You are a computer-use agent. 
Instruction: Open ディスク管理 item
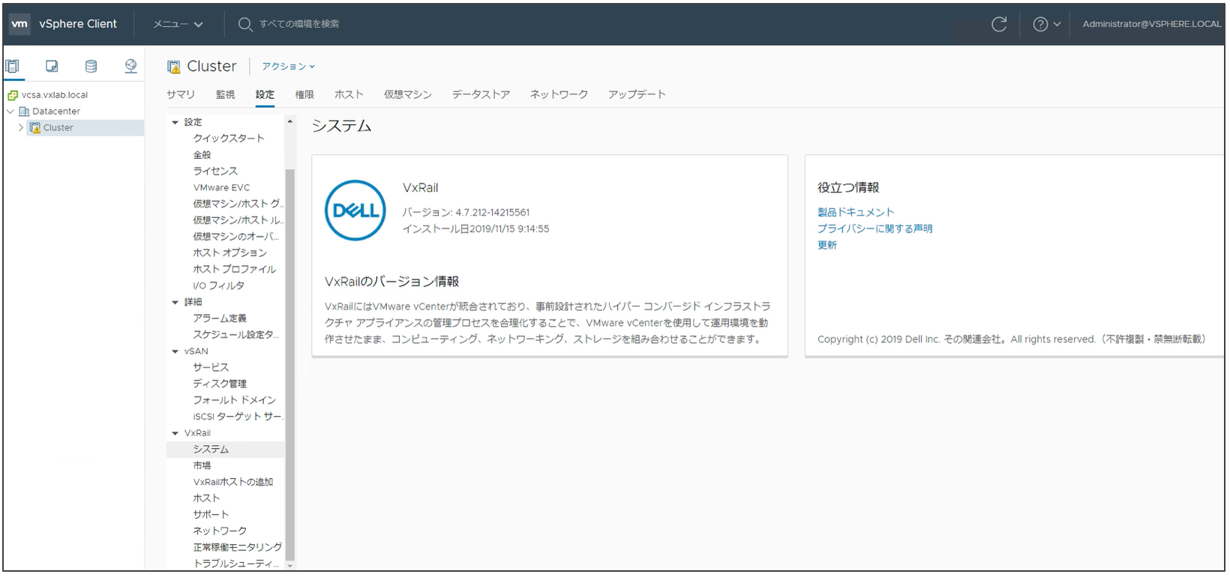tap(220, 384)
